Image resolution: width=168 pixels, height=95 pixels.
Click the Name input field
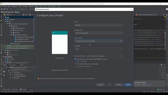99,25
